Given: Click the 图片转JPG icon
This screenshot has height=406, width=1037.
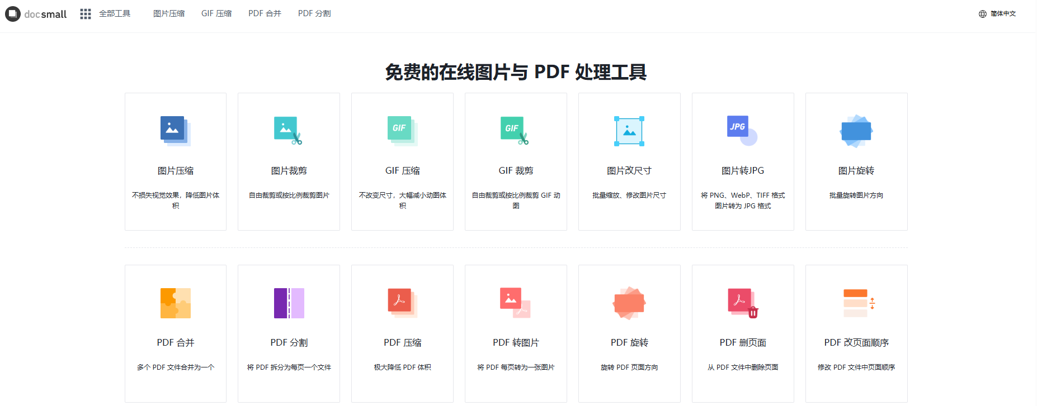Looking at the screenshot, I should point(742,131).
